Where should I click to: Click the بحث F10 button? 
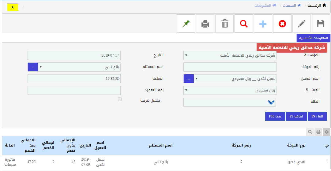[275, 117]
